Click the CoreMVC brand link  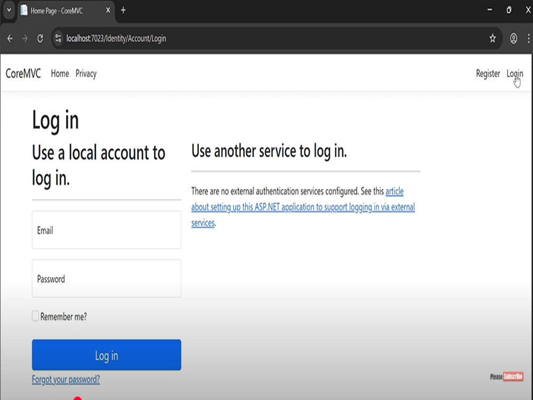click(23, 74)
